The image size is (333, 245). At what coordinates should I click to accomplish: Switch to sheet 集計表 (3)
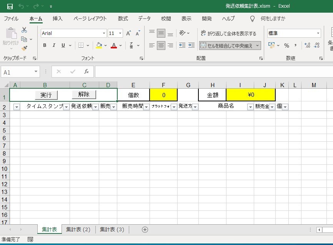point(112,230)
